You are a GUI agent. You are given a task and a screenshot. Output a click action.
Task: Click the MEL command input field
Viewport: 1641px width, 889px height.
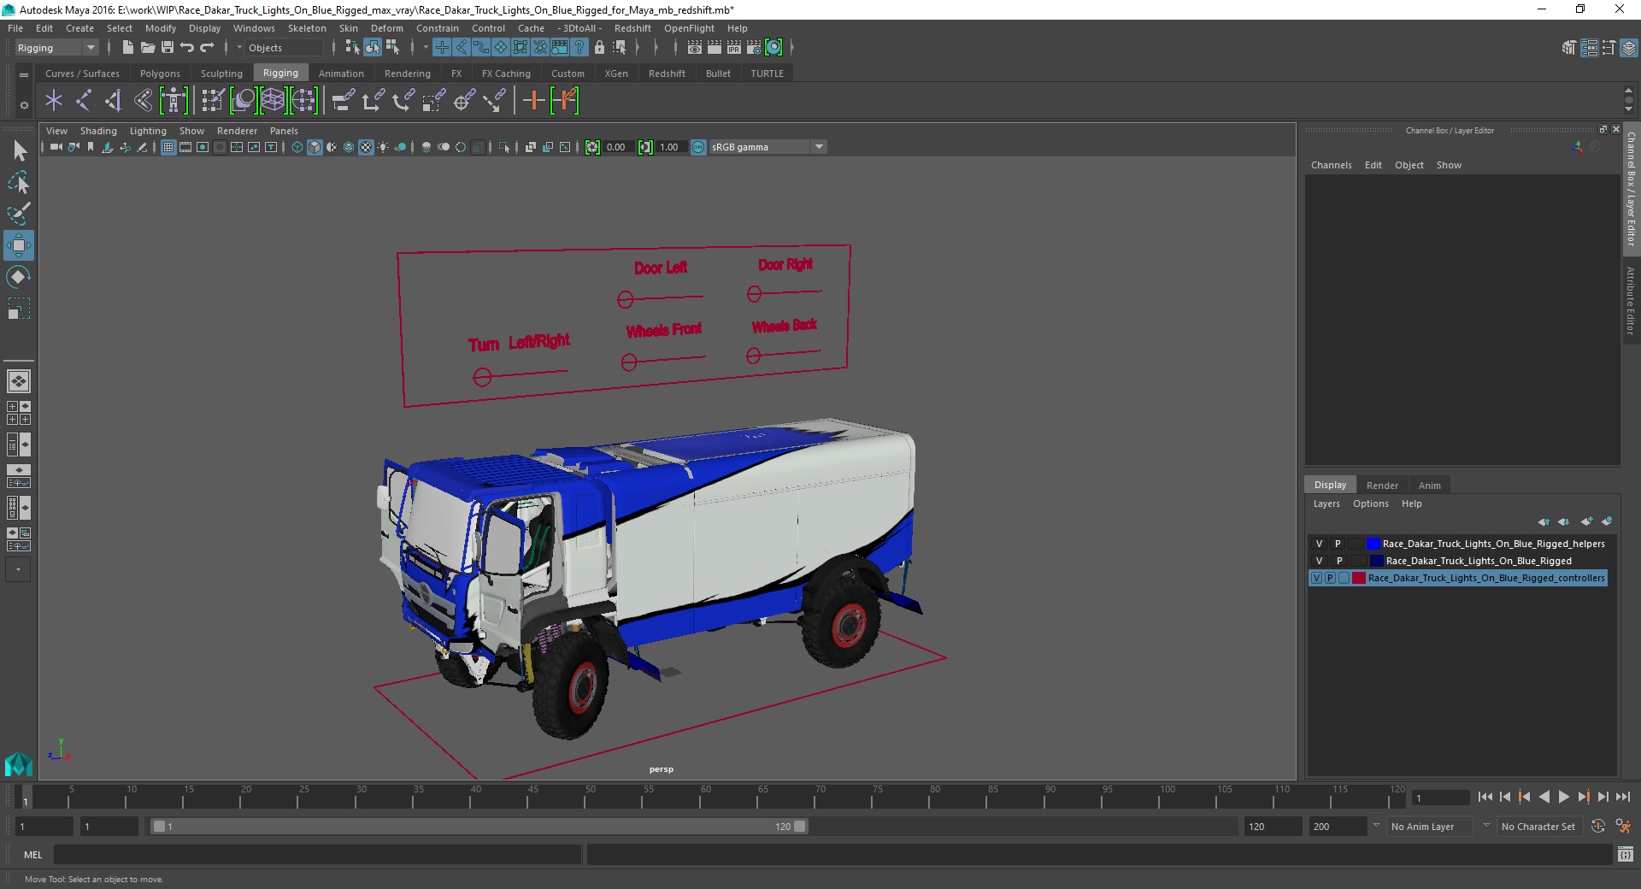pyautogui.click(x=317, y=854)
